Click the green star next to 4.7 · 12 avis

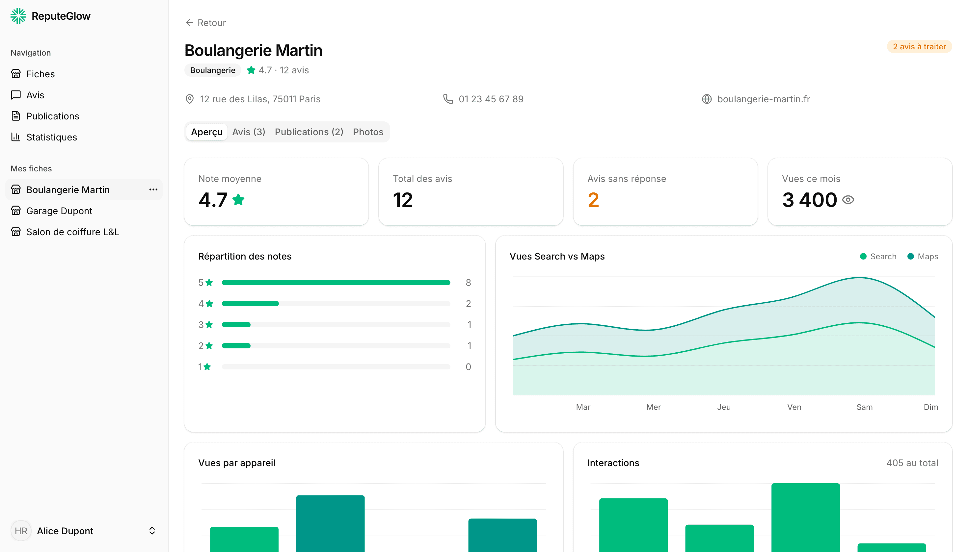[251, 70]
